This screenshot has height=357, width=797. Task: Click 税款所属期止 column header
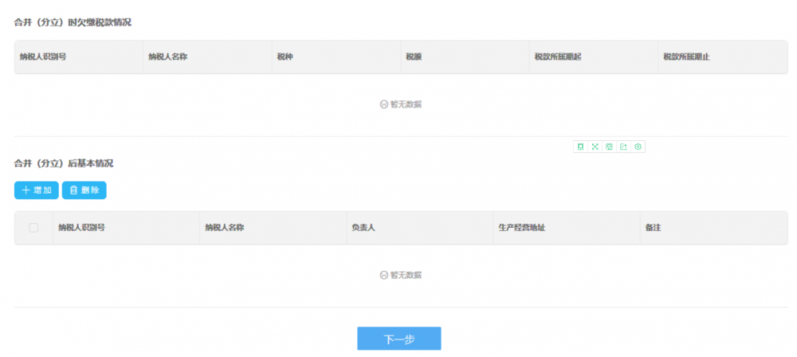pyautogui.click(x=686, y=57)
